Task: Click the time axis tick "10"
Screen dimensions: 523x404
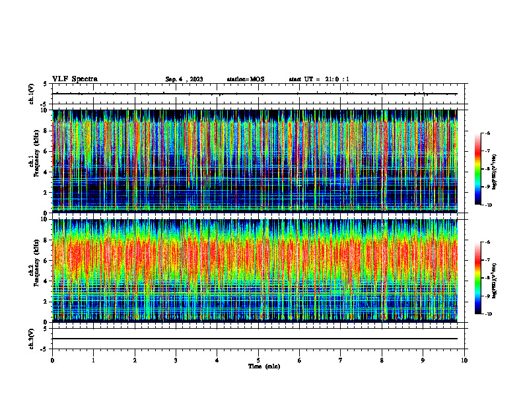Action: pos(464,360)
